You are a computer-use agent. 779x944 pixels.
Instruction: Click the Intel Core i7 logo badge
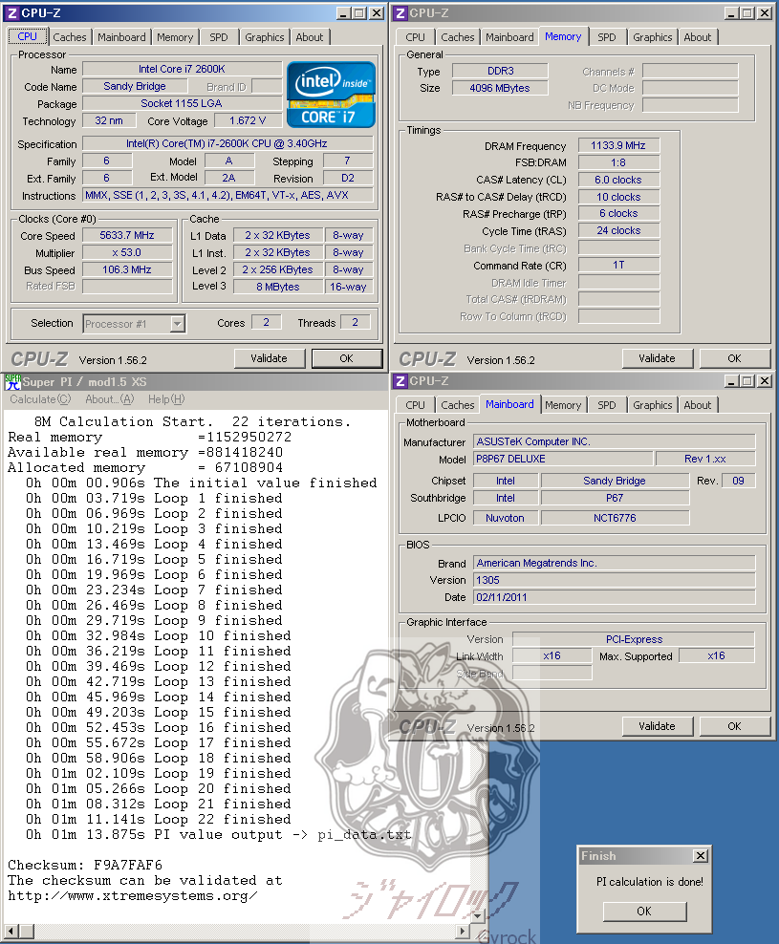(331, 94)
